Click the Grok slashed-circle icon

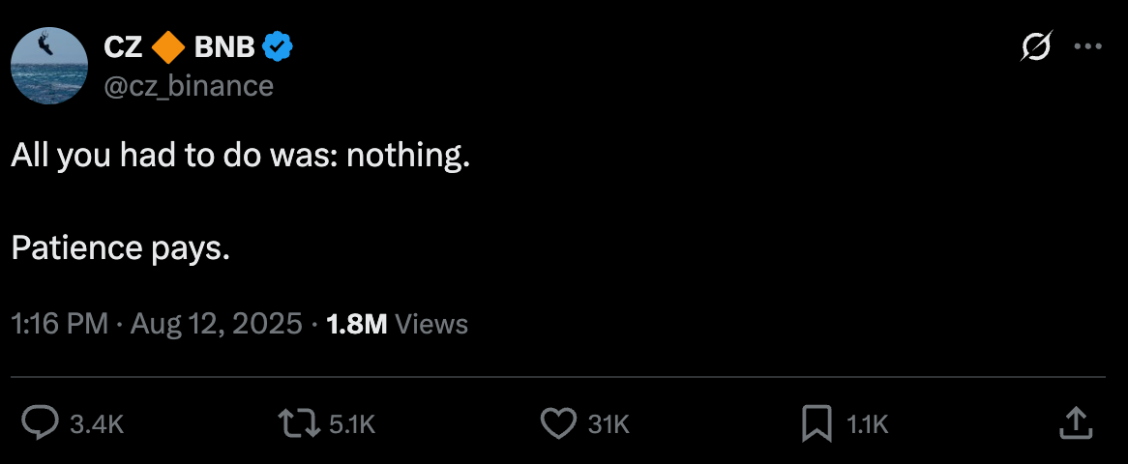coord(1036,46)
